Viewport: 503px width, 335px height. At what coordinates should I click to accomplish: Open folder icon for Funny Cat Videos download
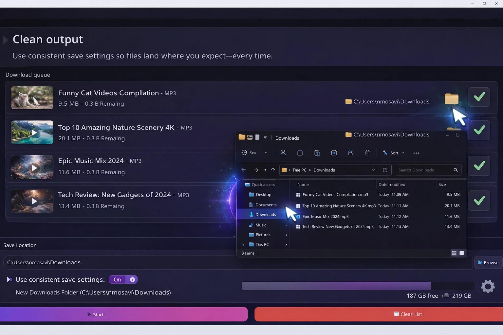452,98
